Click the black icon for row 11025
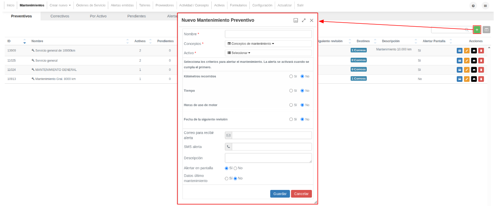This screenshot has width=494, height=206. click(474, 61)
